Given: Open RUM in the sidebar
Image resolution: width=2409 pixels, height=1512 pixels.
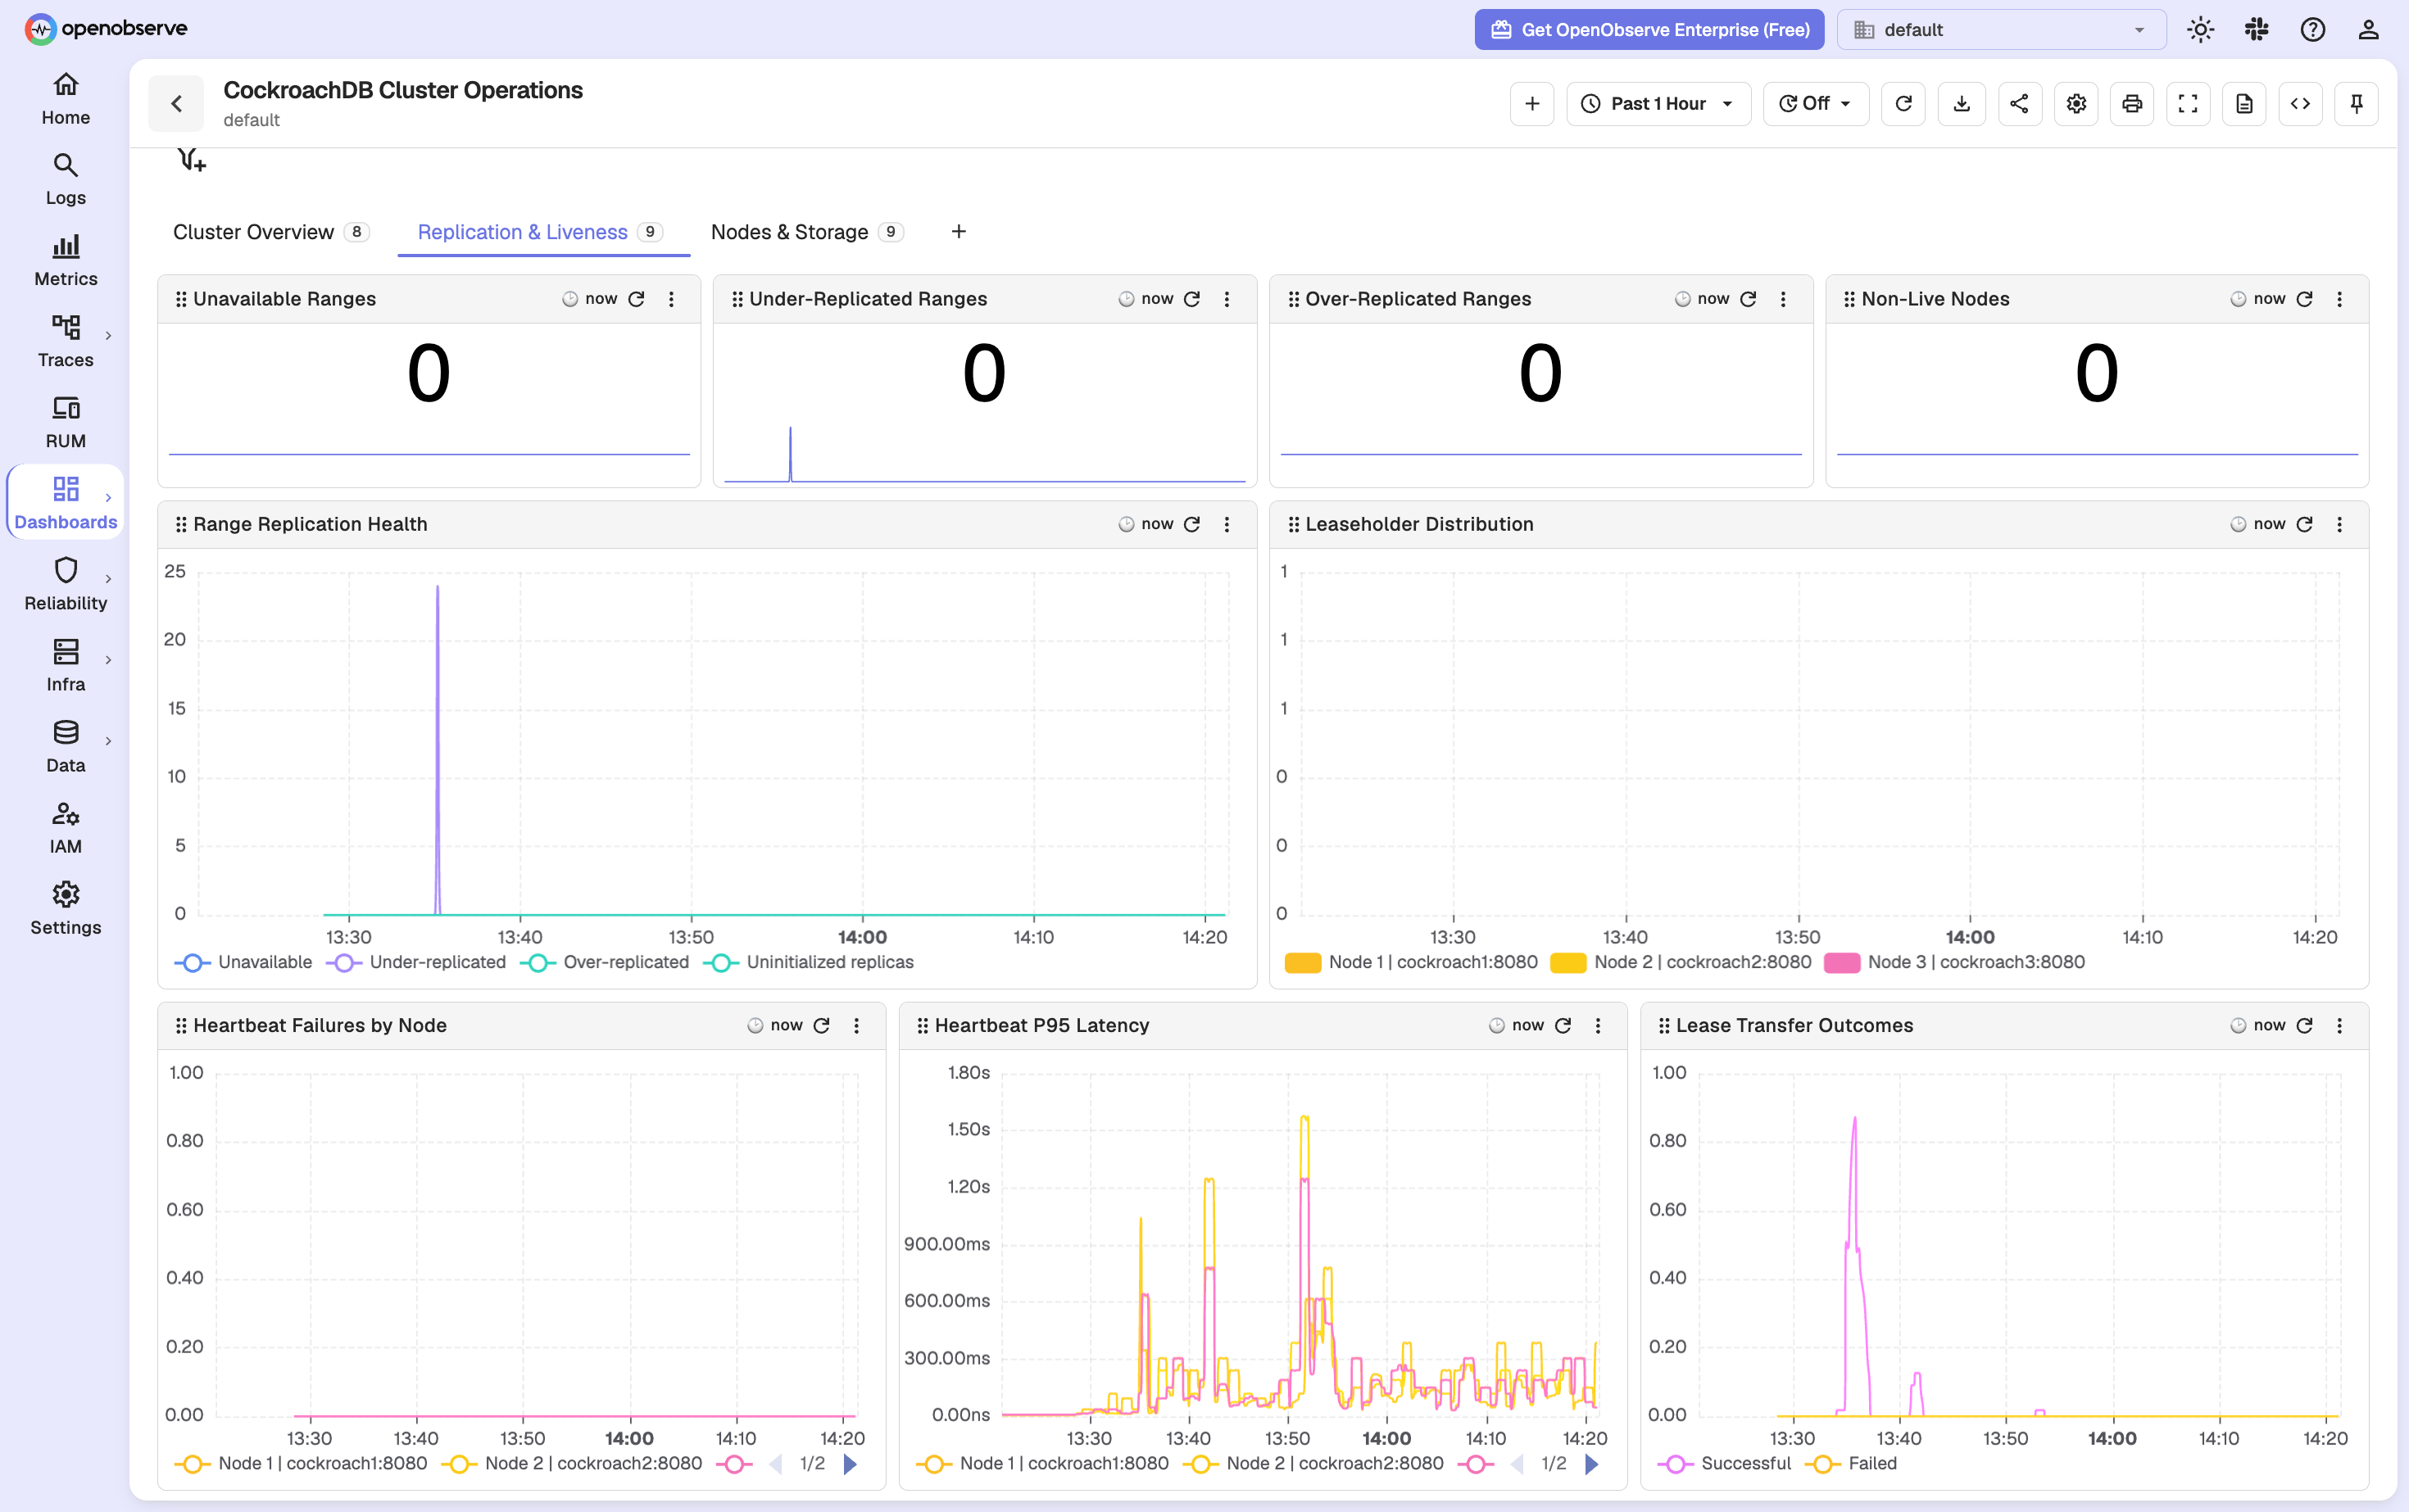Looking at the screenshot, I should (66, 423).
